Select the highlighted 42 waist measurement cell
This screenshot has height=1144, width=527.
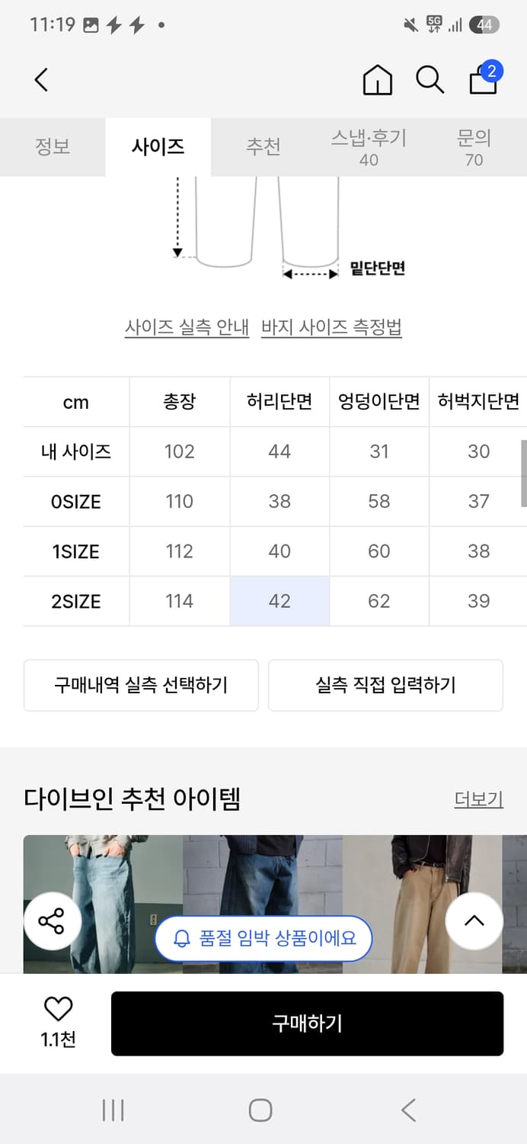coord(279,601)
